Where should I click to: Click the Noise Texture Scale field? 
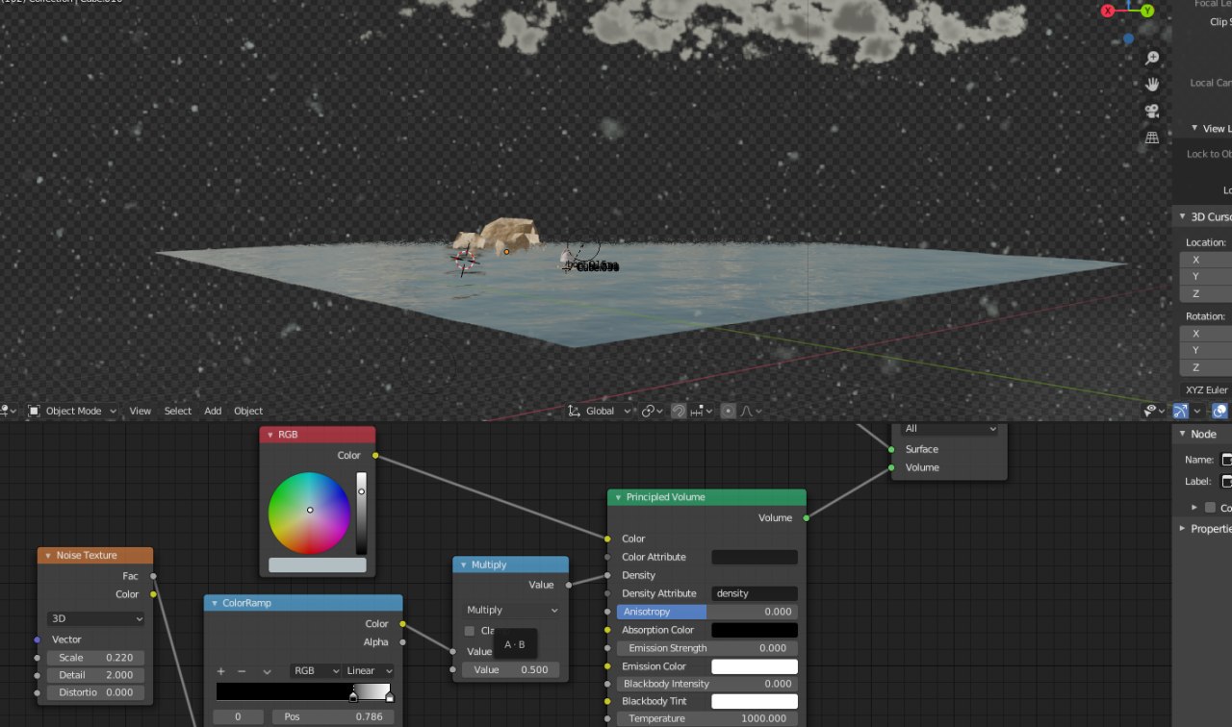[x=95, y=658]
